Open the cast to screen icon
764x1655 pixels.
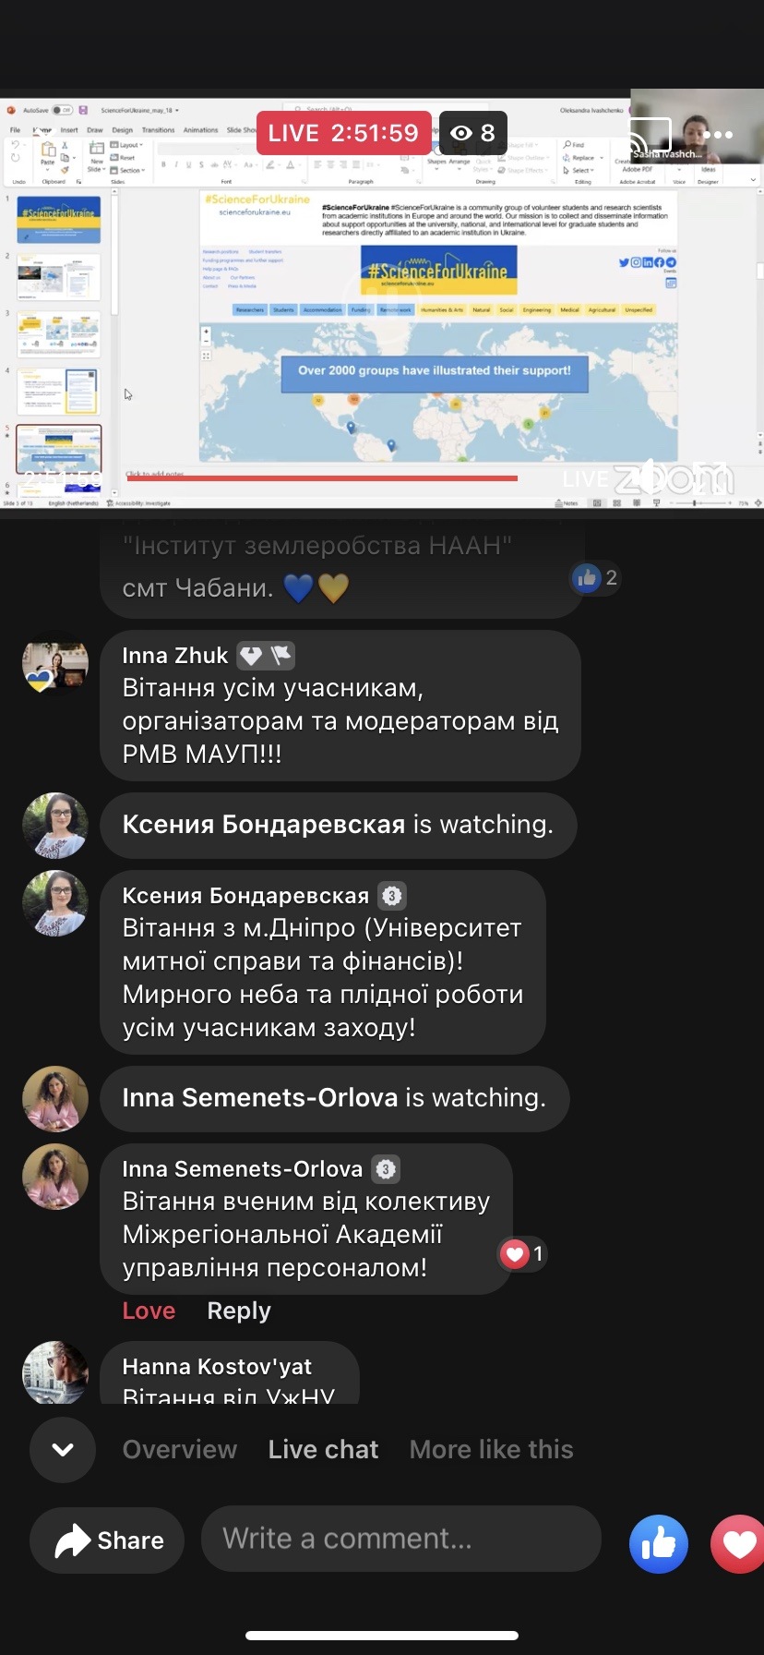coord(649,135)
